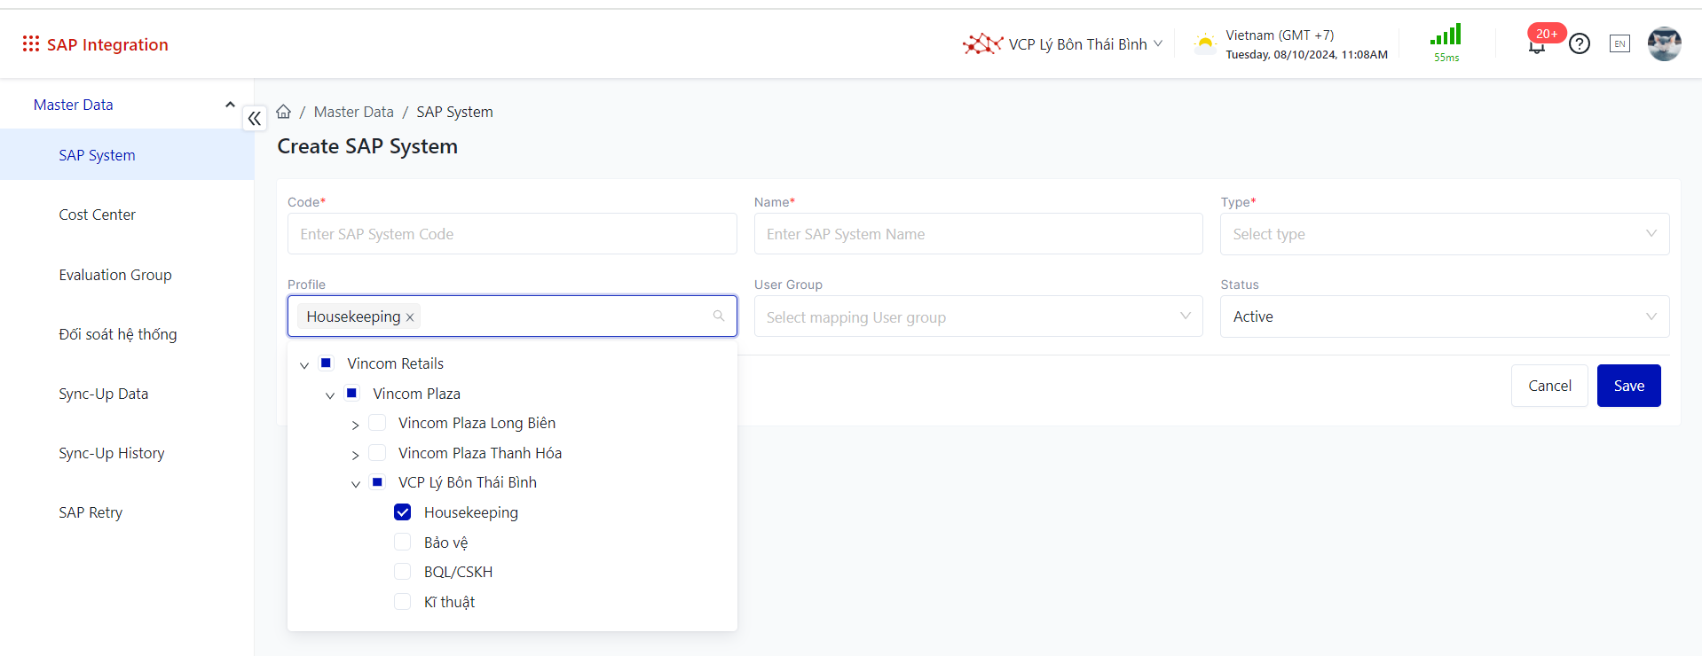Open the notifications bell
Viewport: 1702px width, 656px height.
coord(1537,45)
